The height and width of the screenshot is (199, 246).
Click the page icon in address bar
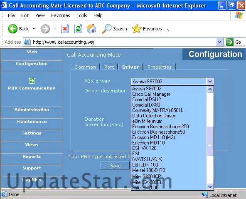[27, 42]
